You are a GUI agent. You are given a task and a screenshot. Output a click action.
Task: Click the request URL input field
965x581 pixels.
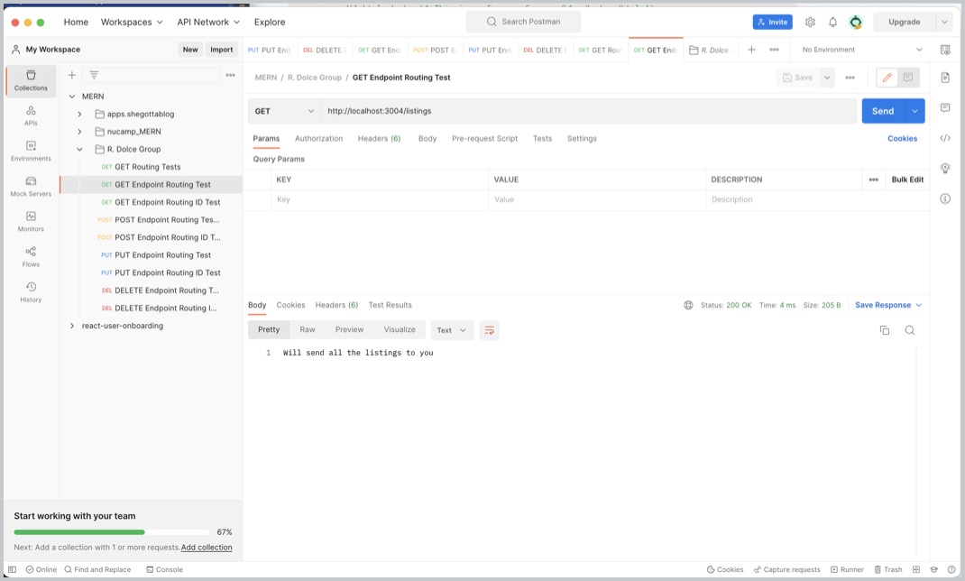588,111
